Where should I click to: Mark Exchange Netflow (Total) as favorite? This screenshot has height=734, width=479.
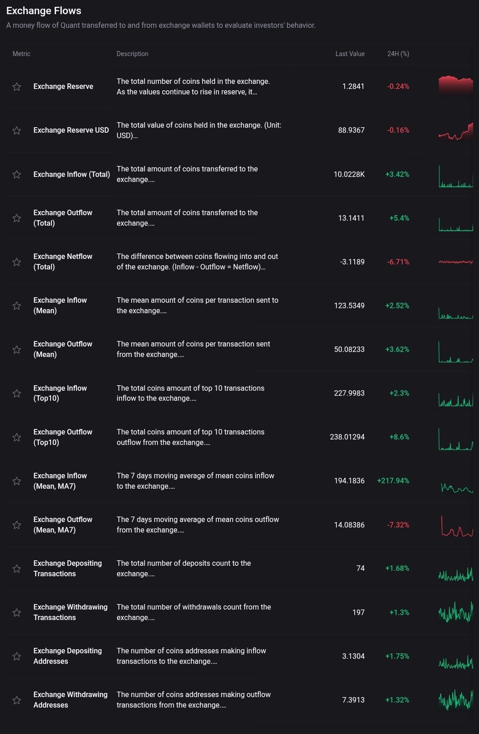[17, 262]
